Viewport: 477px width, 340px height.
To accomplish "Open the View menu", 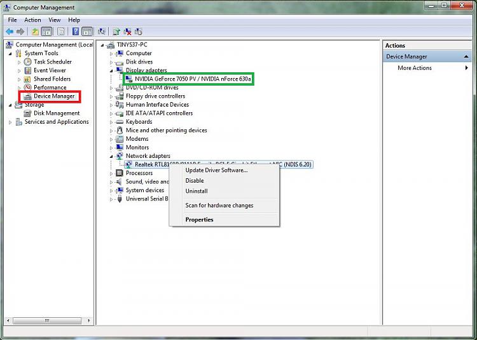I will click(55, 20).
